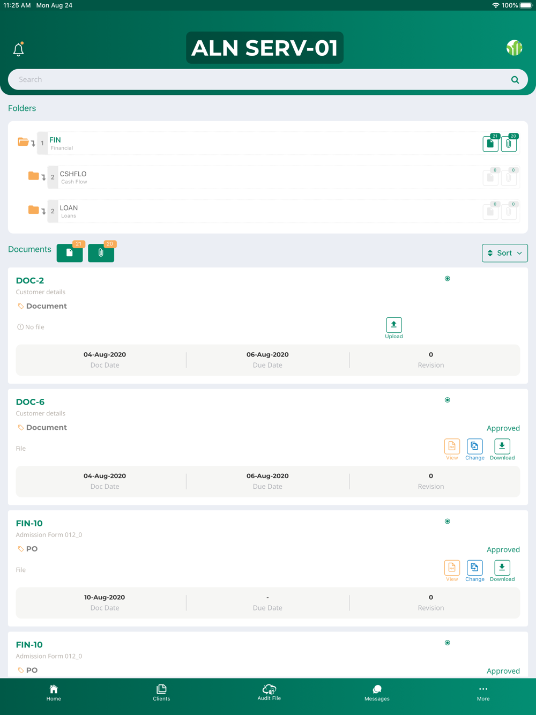Screen dimensions: 536x715
Task: Select the DOC-2 radio button
Action: pyautogui.click(x=448, y=279)
